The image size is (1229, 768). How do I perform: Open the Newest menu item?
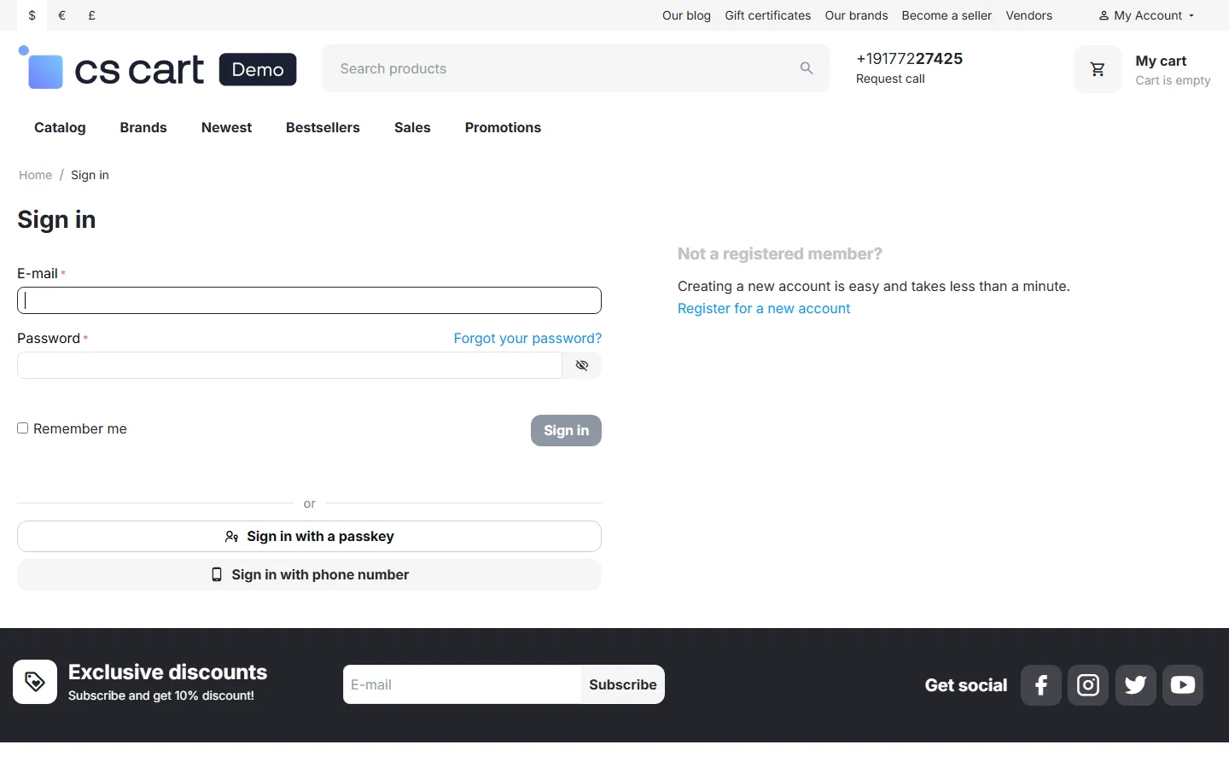click(226, 127)
